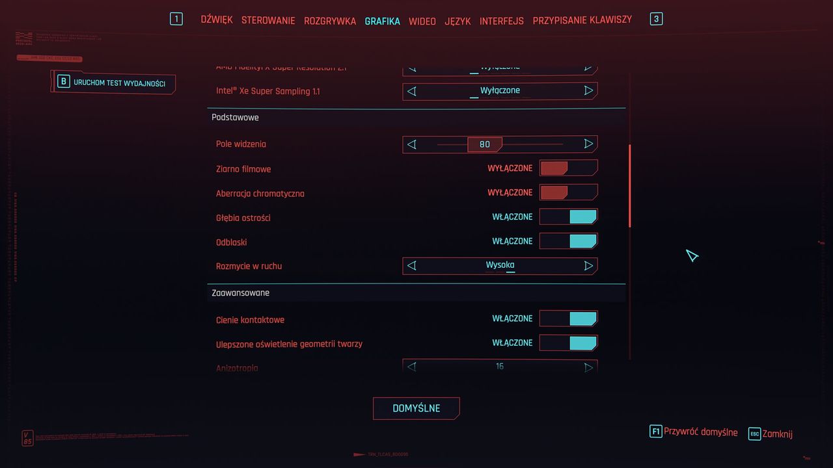Open the Dźwięk tab
Image resolution: width=833 pixels, height=468 pixels.
tap(217, 20)
